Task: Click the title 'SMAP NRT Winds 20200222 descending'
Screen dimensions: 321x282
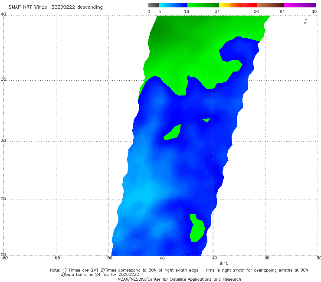Action: (56, 7)
